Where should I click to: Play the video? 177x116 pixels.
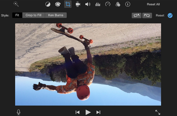[88, 112]
